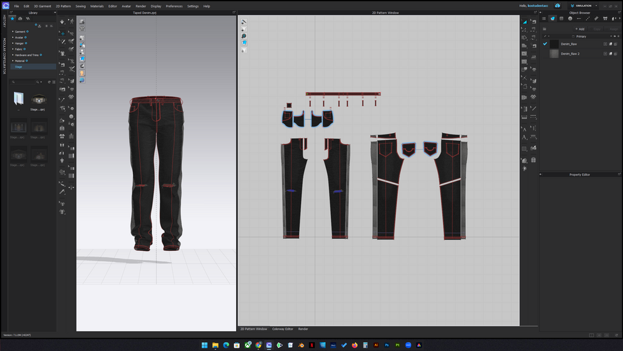This screenshot has height=351, width=623.
Task: Open Windows Start button on taskbar
Action: (x=205, y=345)
